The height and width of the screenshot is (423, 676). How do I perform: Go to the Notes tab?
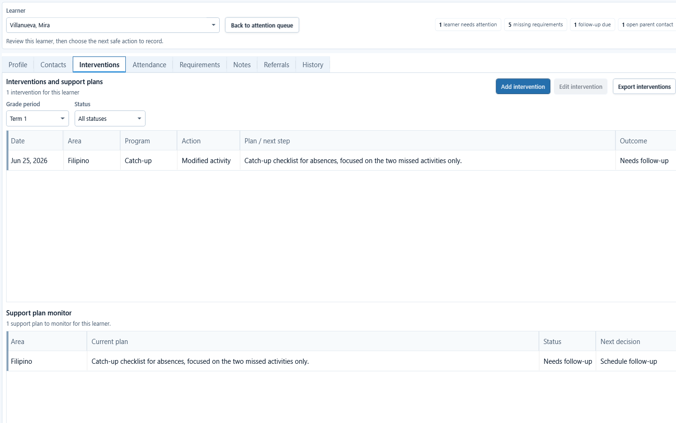click(242, 65)
